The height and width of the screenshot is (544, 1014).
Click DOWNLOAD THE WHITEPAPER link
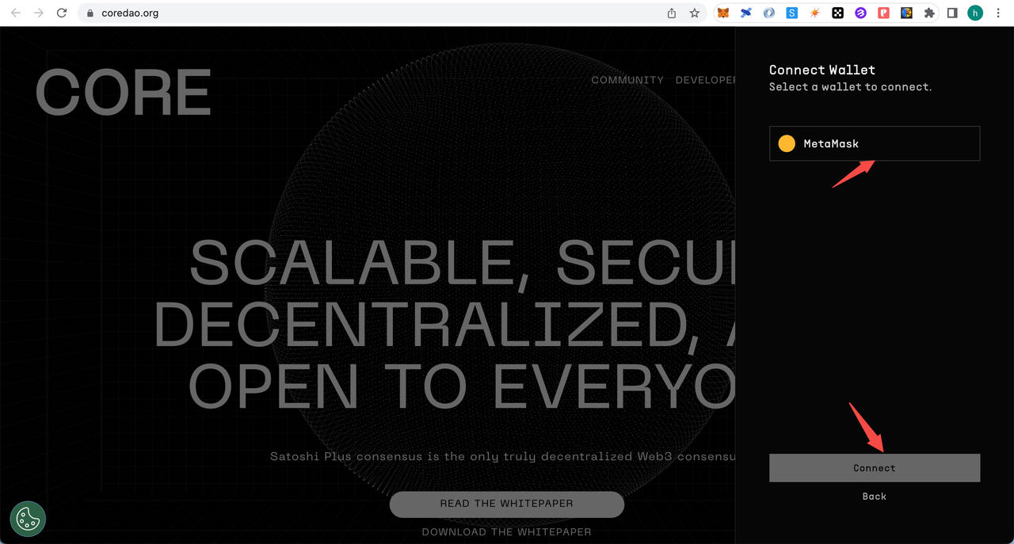(506, 532)
